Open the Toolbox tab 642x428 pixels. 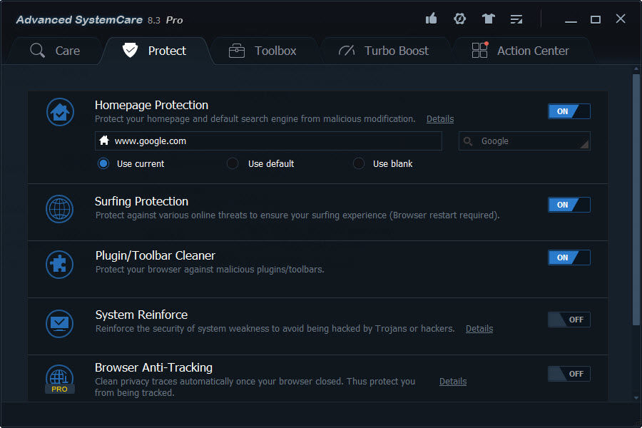click(x=264, y=51)
